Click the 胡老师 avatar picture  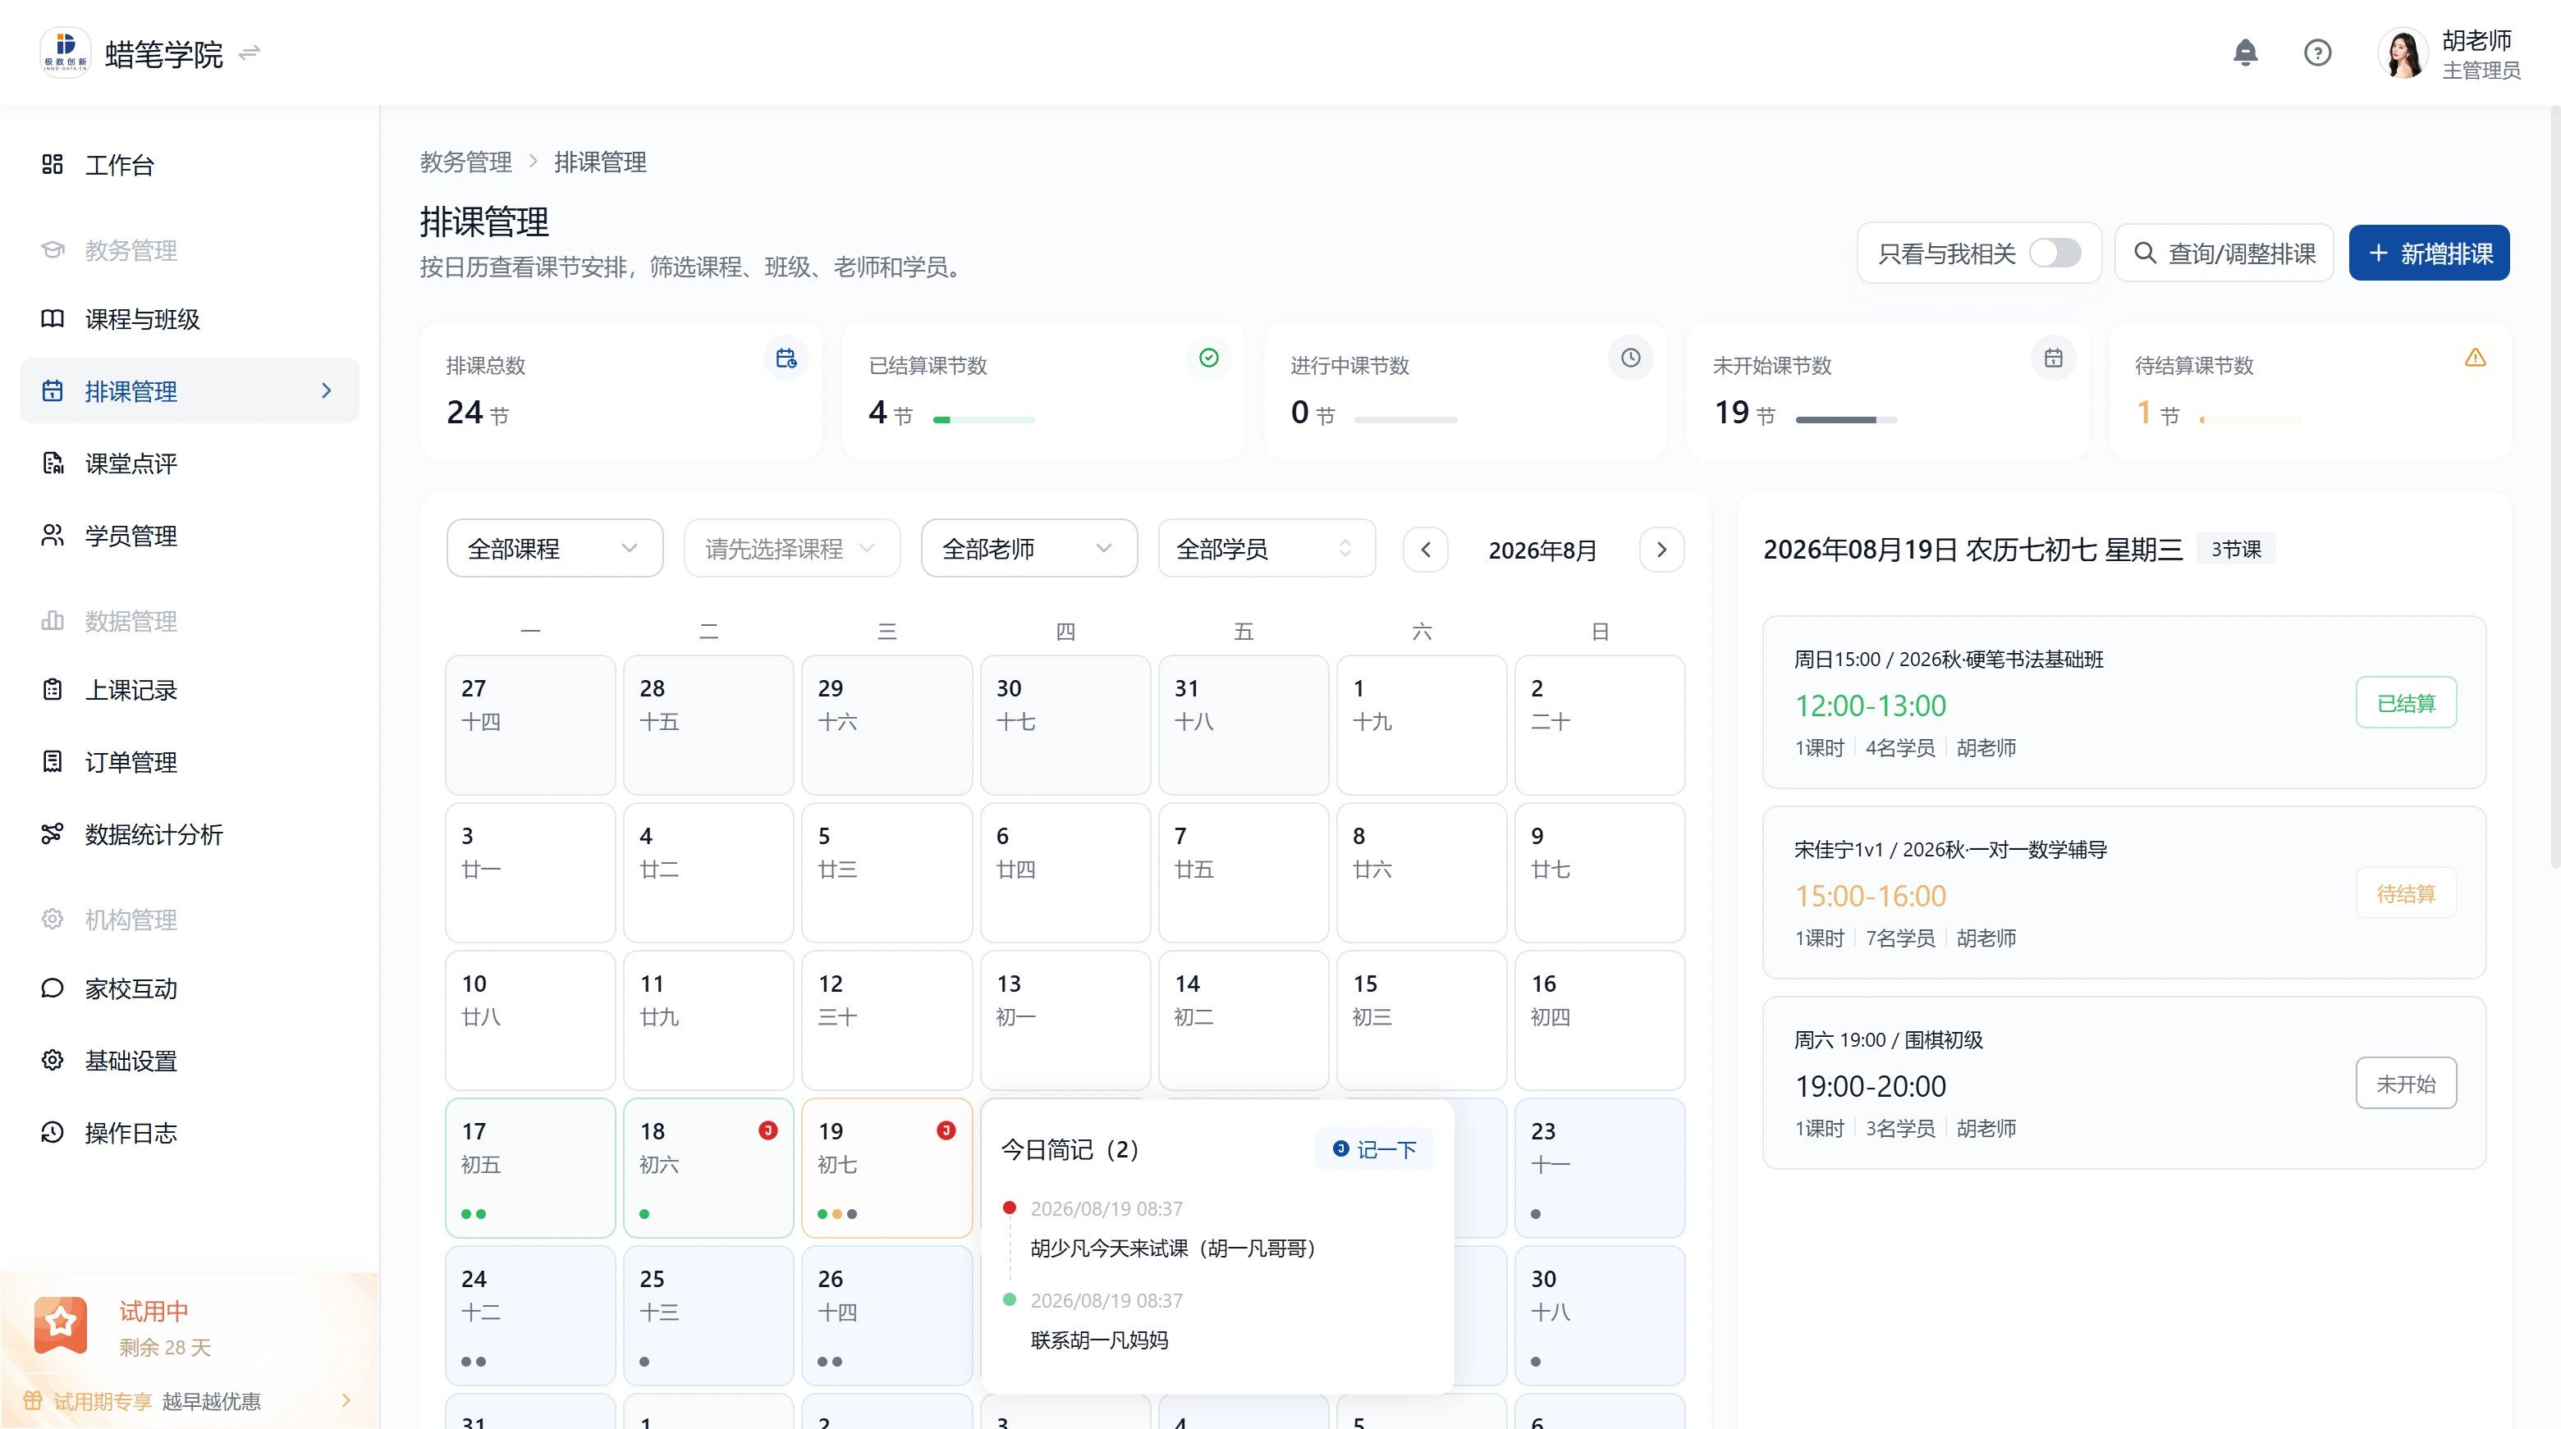pyautogui.click(x=2403, y=53)
